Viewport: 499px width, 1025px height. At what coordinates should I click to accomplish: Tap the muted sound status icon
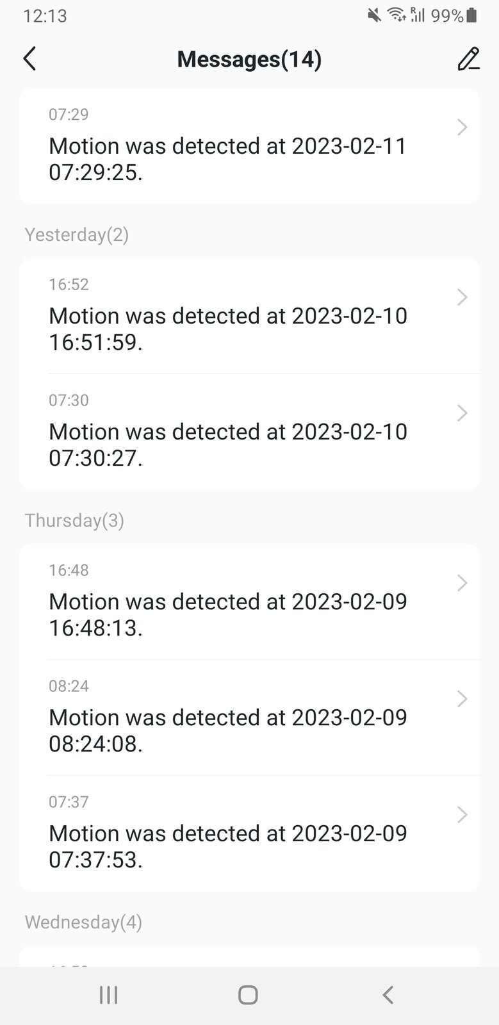tap(374, 15)
